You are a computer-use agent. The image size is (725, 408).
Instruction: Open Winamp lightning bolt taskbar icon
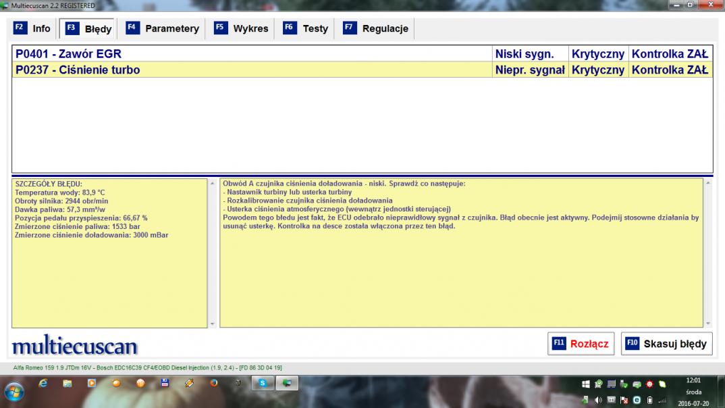pyautogui.click(x=189, y=383)
